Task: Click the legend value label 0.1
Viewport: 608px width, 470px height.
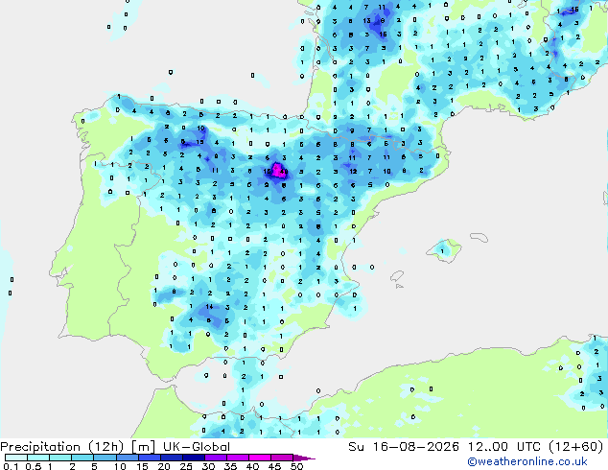Action: [11, 466]
